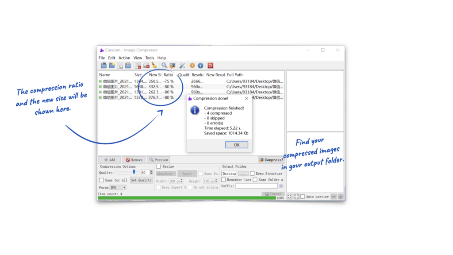
Task: Click the output folder browse (...) button
Action: (243, 174)
